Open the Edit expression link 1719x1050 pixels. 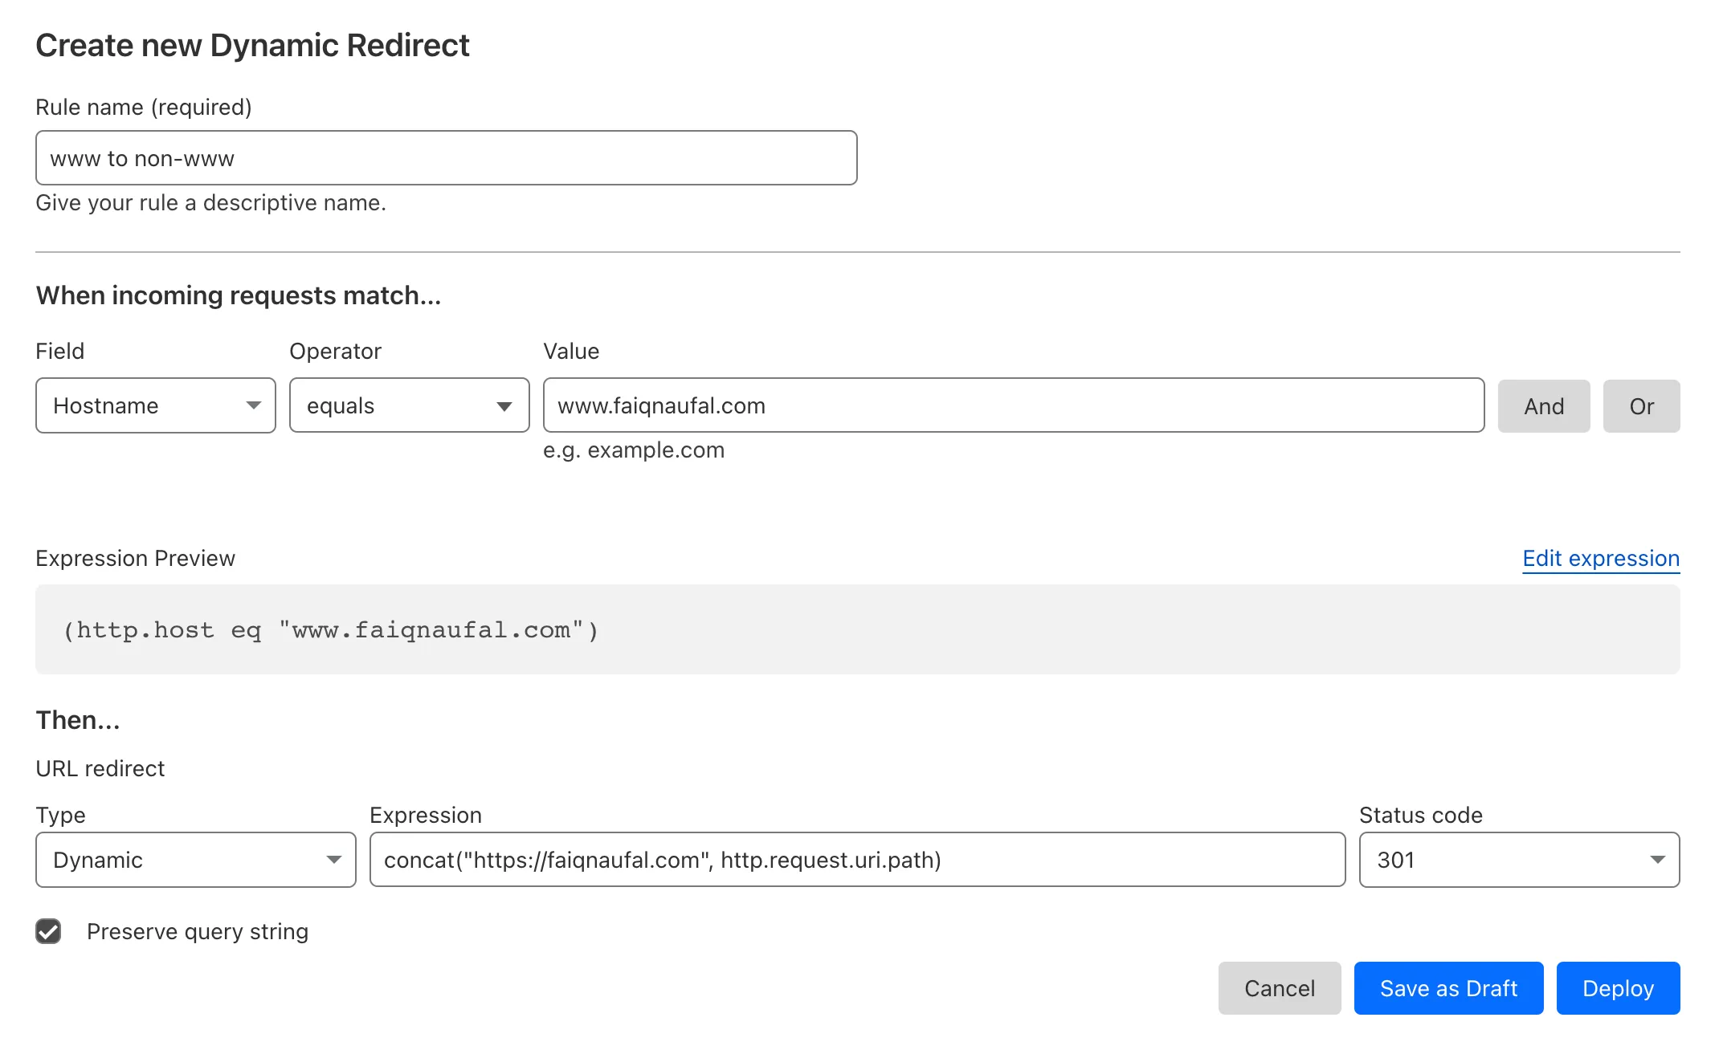pos(1601,559)
